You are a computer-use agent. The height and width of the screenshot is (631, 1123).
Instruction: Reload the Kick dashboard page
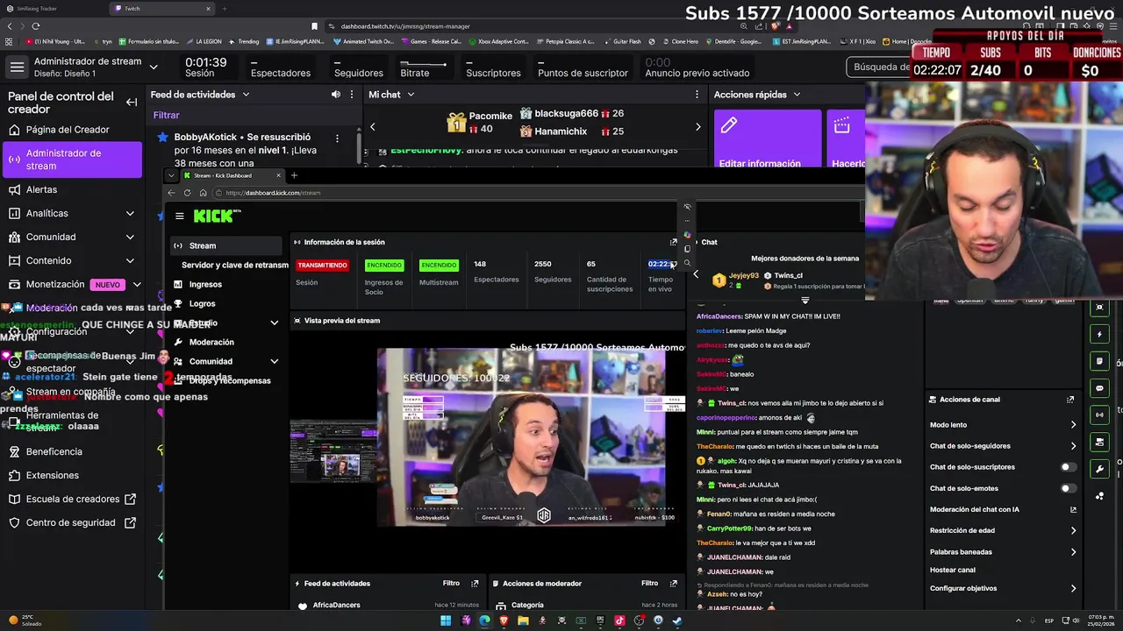coord(187,193)
